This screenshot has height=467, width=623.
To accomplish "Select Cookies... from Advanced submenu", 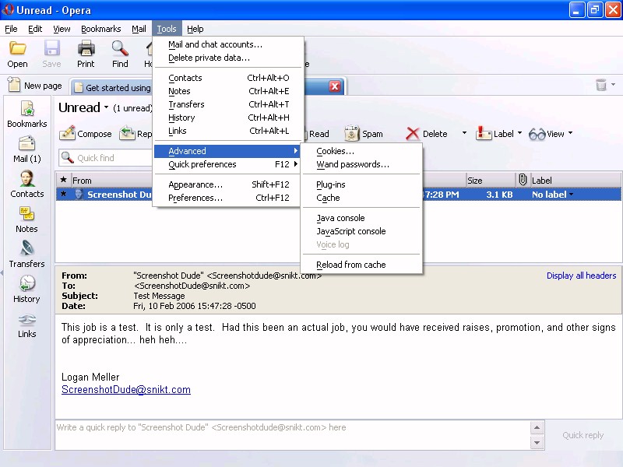I will [335, 152].
